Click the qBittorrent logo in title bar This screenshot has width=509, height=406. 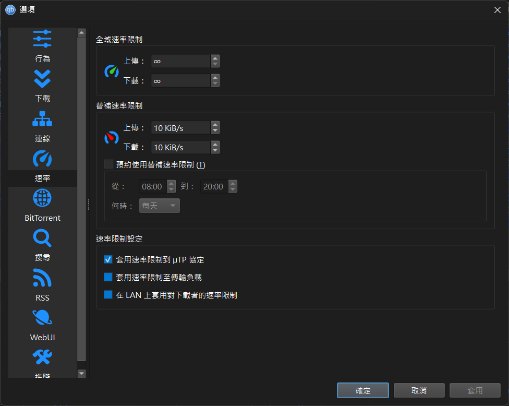10,10
